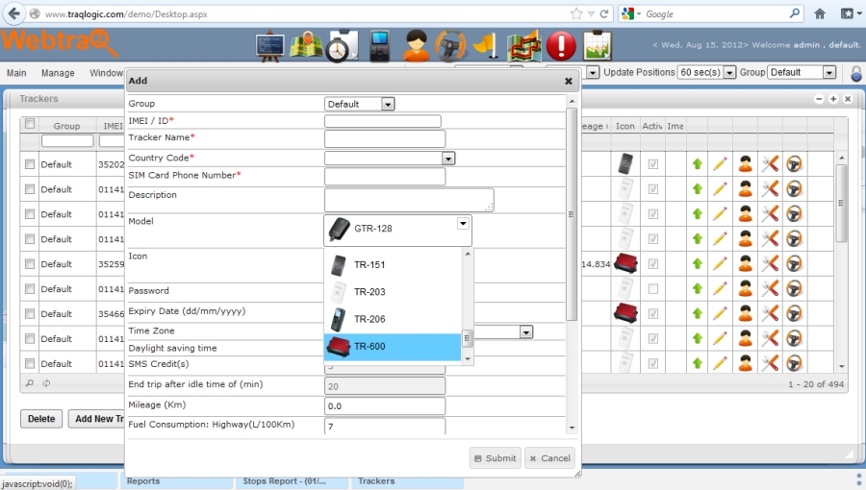866x490 pixels.
Task: Click the browser home icon
Action: click(x=820, y=13)
